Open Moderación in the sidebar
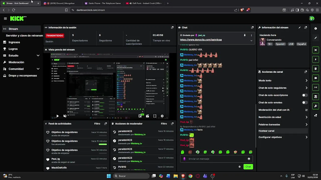This screenshot has width=321, height=180. pos(21,62)
